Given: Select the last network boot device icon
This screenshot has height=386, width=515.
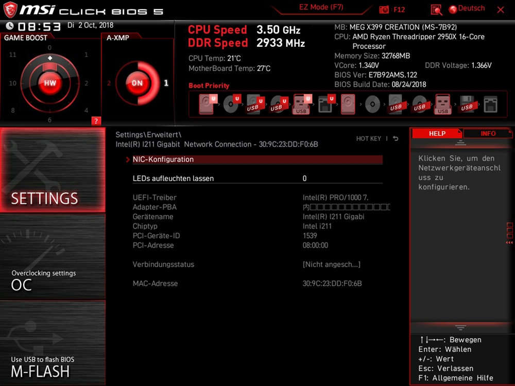Looking at the screenshot, I should 491,105.
